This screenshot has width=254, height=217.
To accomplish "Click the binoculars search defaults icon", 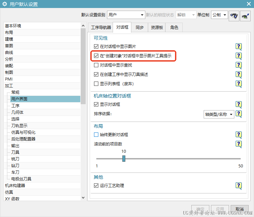I will pos(234,16).
